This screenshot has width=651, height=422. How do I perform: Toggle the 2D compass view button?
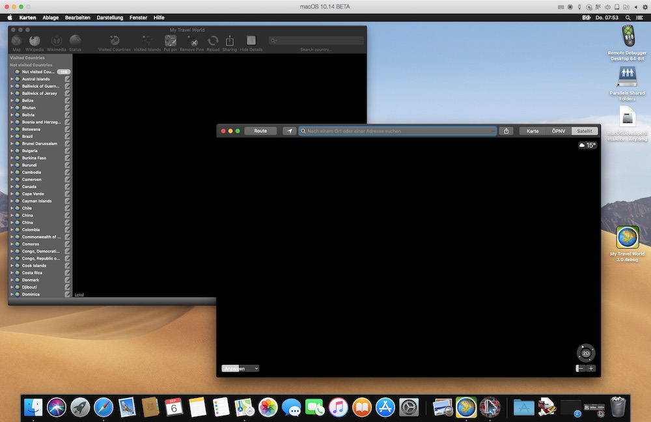point(585,353)
